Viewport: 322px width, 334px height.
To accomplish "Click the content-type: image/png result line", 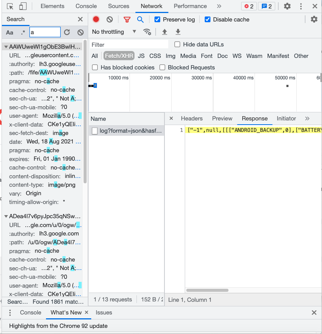I will [42, 185].
